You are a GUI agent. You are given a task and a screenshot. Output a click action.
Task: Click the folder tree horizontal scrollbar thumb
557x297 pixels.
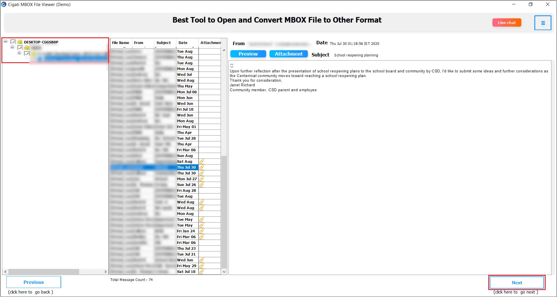click(x=43, y=272)
